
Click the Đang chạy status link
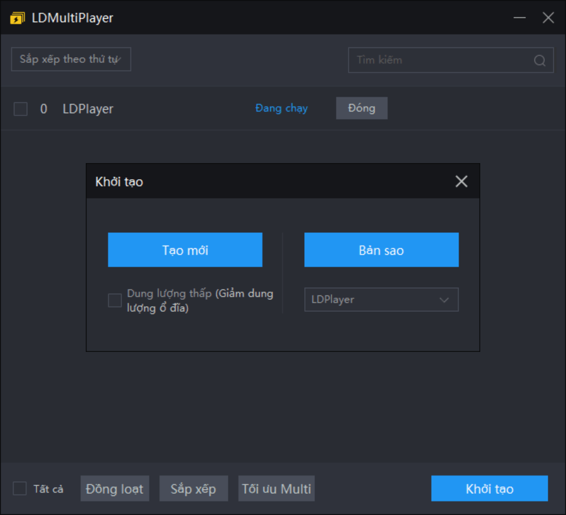point(282,108)
